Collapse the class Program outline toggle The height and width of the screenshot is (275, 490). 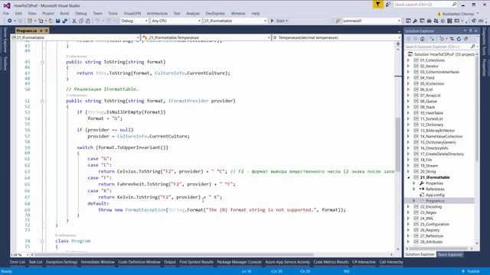42,241
